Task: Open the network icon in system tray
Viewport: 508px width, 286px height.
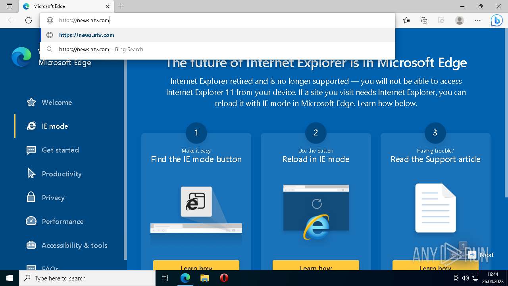Action: [475, 278]
